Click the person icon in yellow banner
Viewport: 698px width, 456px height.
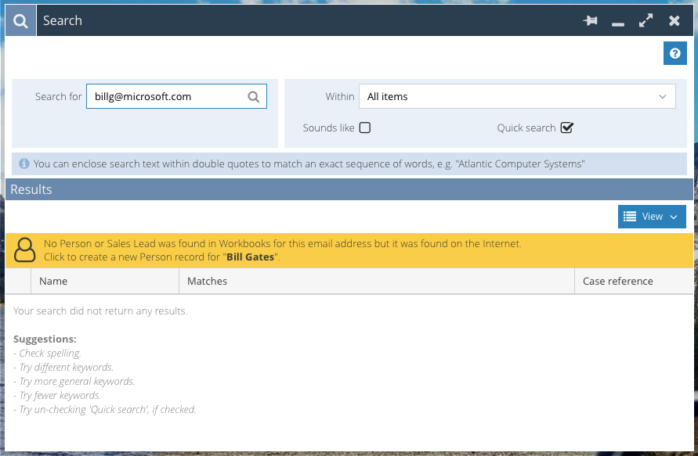(x=24, y=250)
